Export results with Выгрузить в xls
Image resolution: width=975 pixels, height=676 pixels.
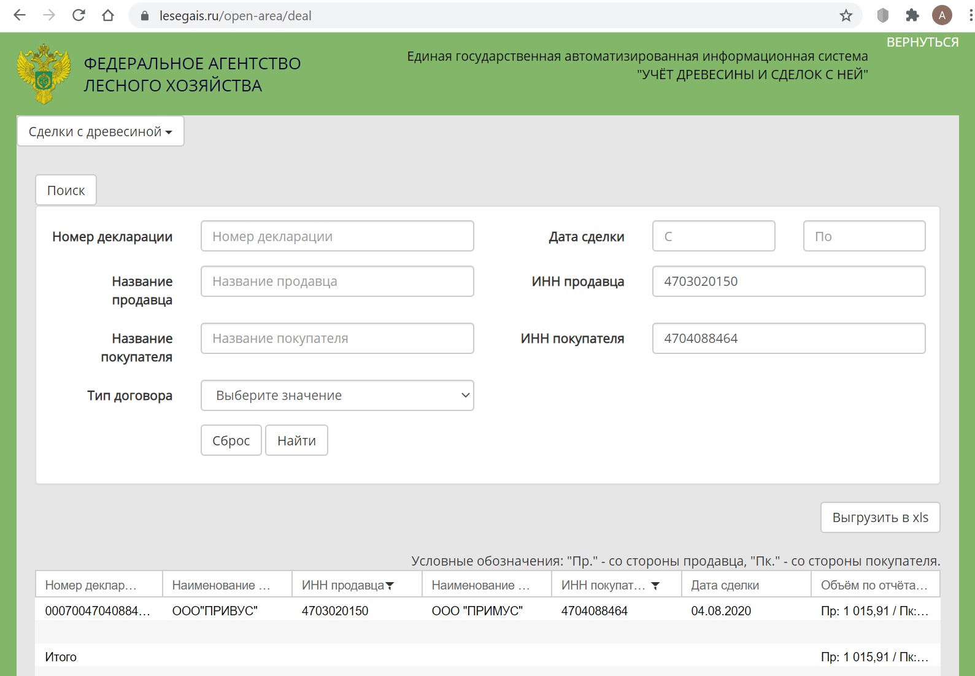(880, 518)
